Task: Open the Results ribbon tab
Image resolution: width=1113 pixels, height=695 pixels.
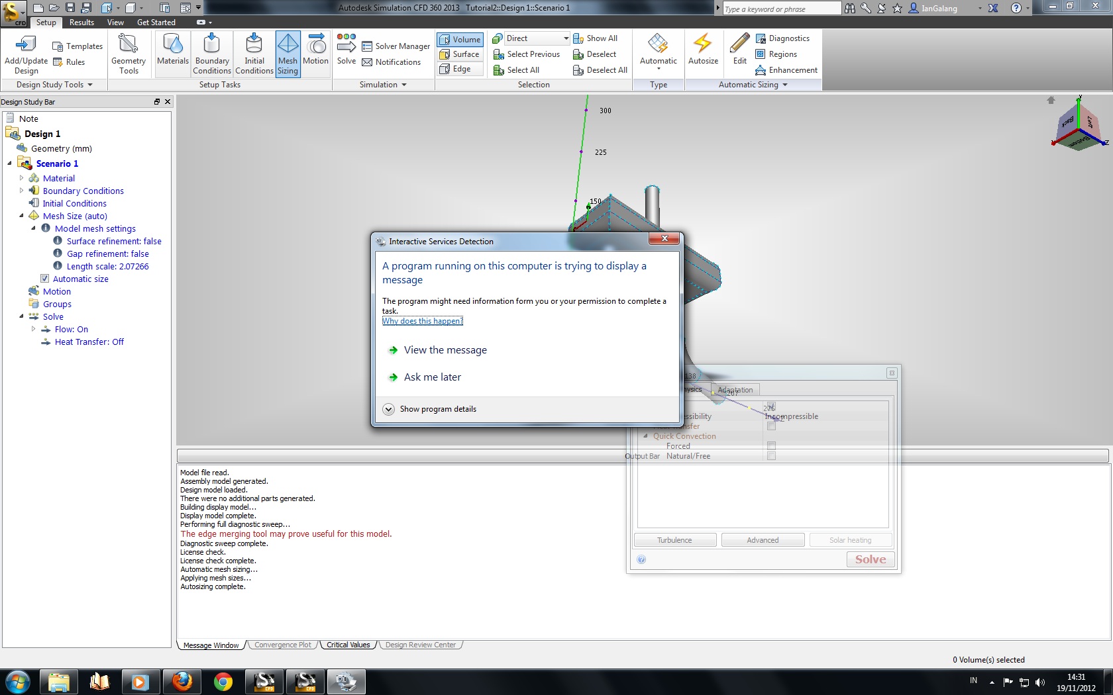Action: pyautogui.click(x=81, y=22)
